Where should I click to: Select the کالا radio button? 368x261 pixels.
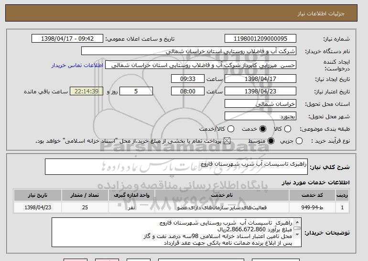point(288,129)
